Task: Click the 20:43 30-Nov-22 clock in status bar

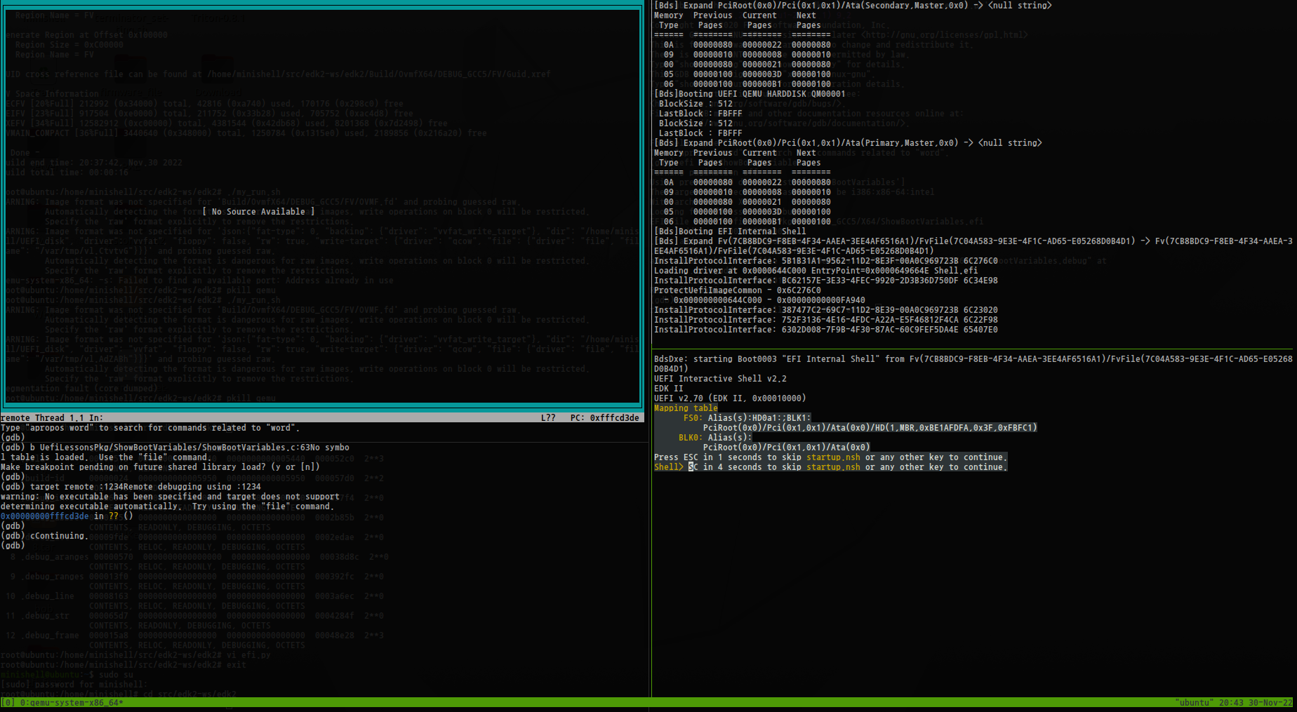Action: 1255,702
